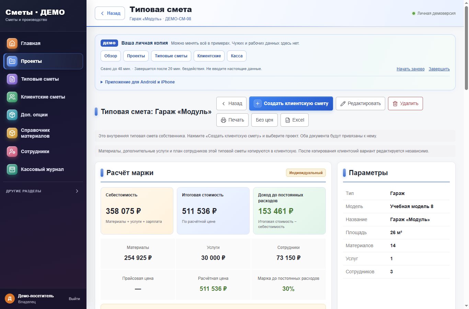
Task: Click the Типовые сметы document icon
Action: pyautogui.click(x=12, y=79)
